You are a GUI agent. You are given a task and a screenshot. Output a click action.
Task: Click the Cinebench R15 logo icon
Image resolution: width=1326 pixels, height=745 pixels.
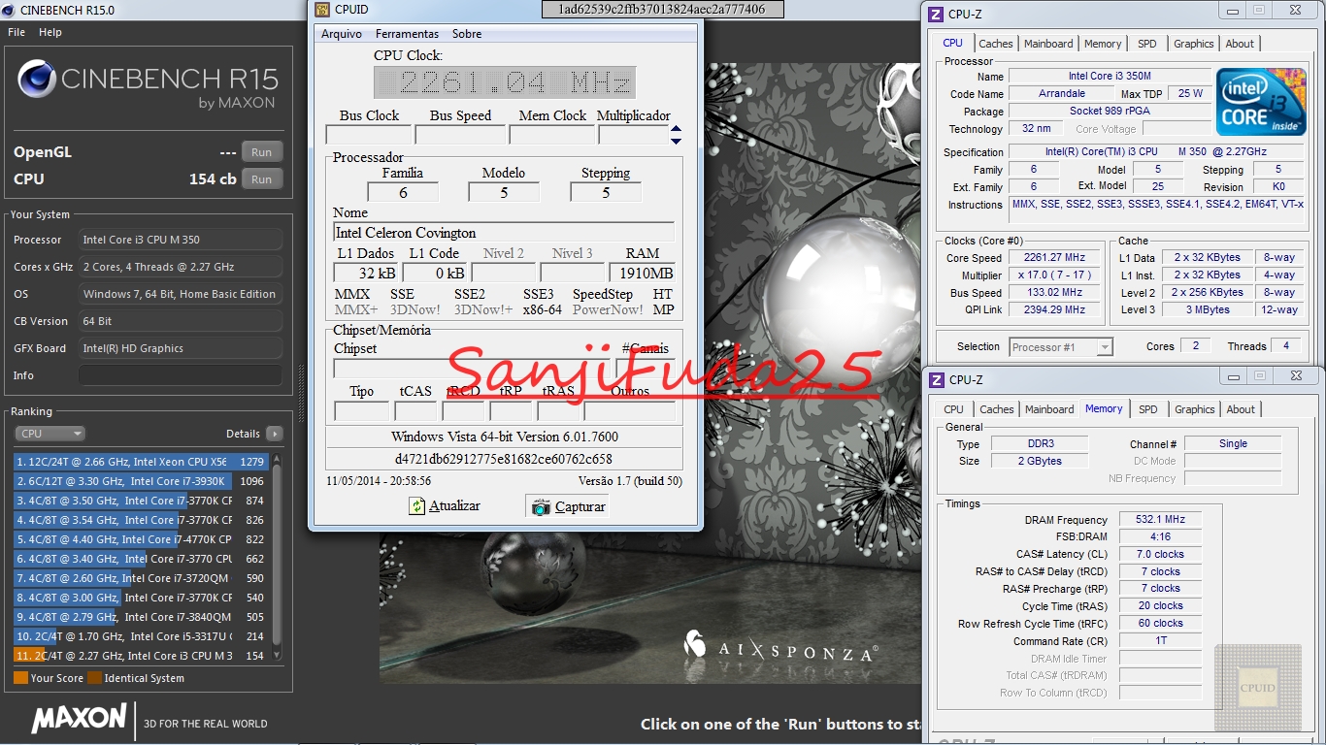36,80
